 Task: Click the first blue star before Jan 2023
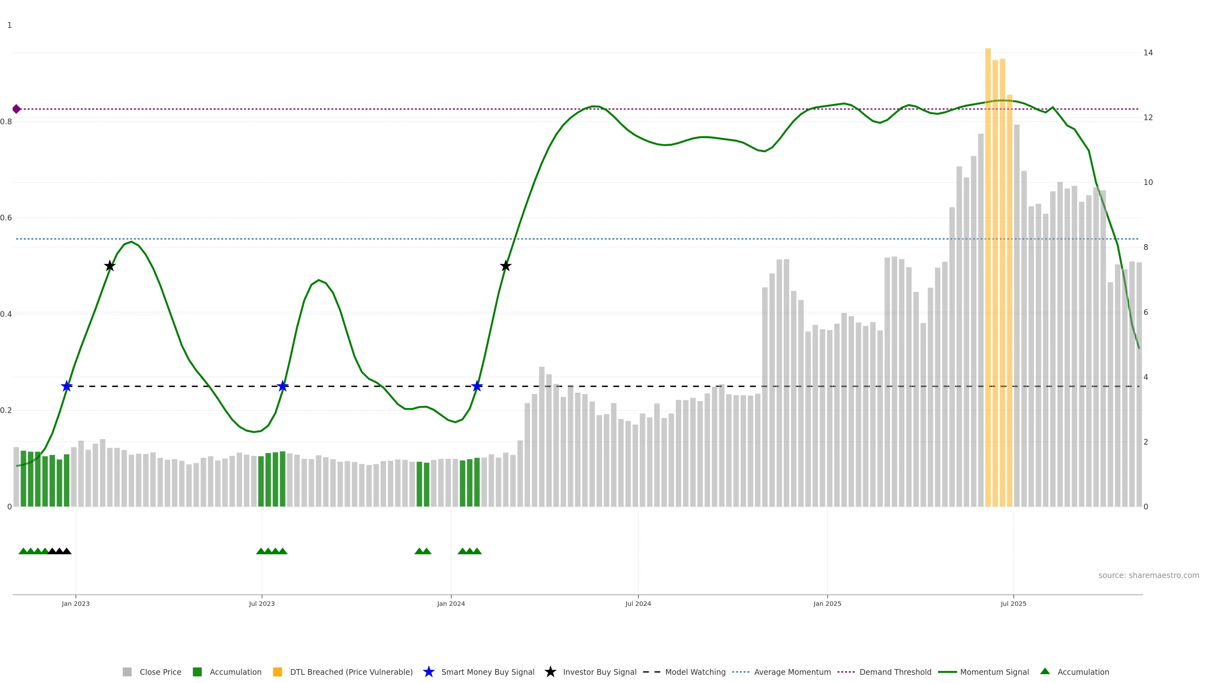click(66, 386)
